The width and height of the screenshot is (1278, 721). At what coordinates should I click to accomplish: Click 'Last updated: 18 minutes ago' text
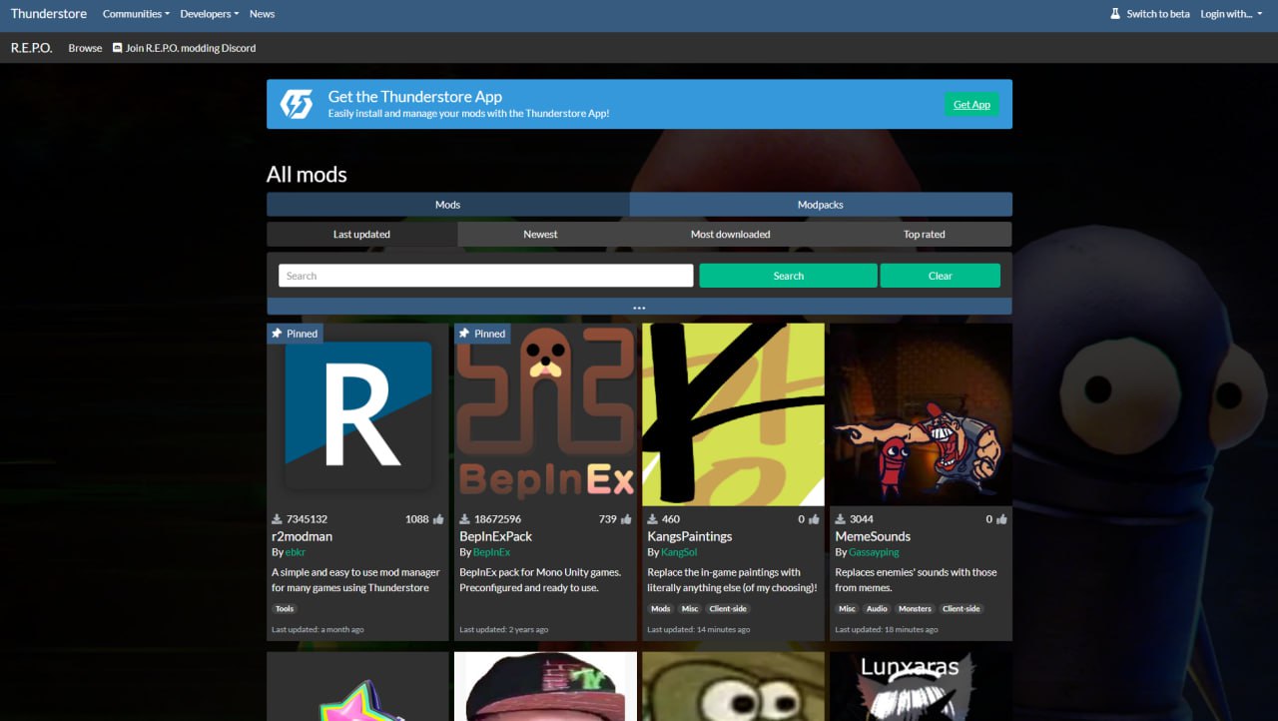(x=886, y=630)
